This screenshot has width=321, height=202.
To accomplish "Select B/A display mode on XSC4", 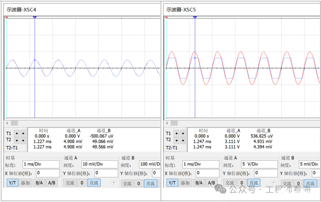I will pos(39,183).
